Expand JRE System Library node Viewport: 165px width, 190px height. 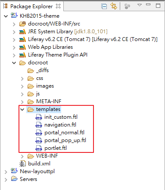coord(14,32)
